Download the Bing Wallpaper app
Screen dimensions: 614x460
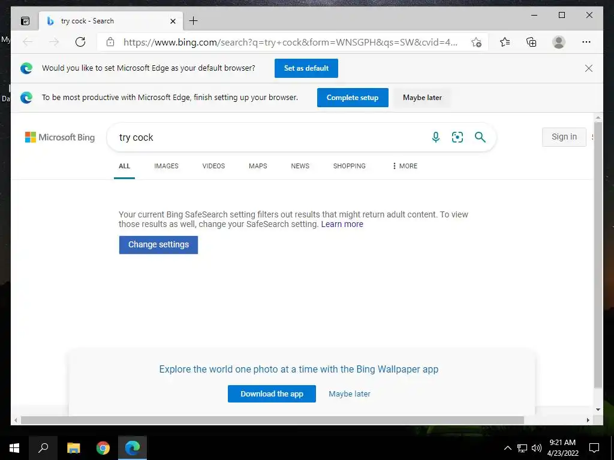point(272,394)
